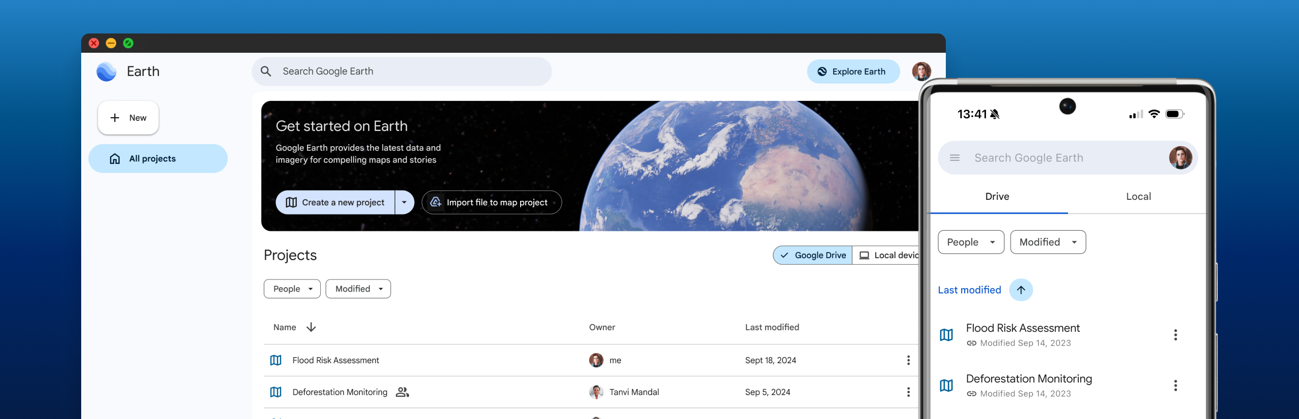This screenshot has width=1299, height=419.
Task: Open more options for desktop Flood Risk Assessment
Action: [x=908, y=360]
